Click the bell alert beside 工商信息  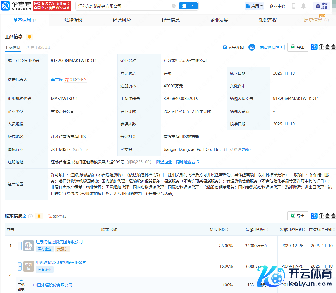tap(30, 37)
